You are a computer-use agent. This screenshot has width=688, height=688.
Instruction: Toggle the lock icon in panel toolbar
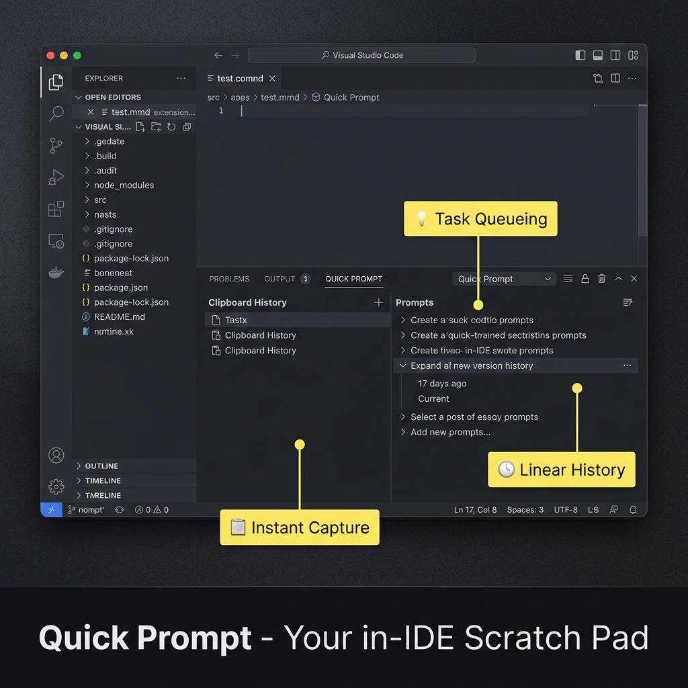pos(585,279)
